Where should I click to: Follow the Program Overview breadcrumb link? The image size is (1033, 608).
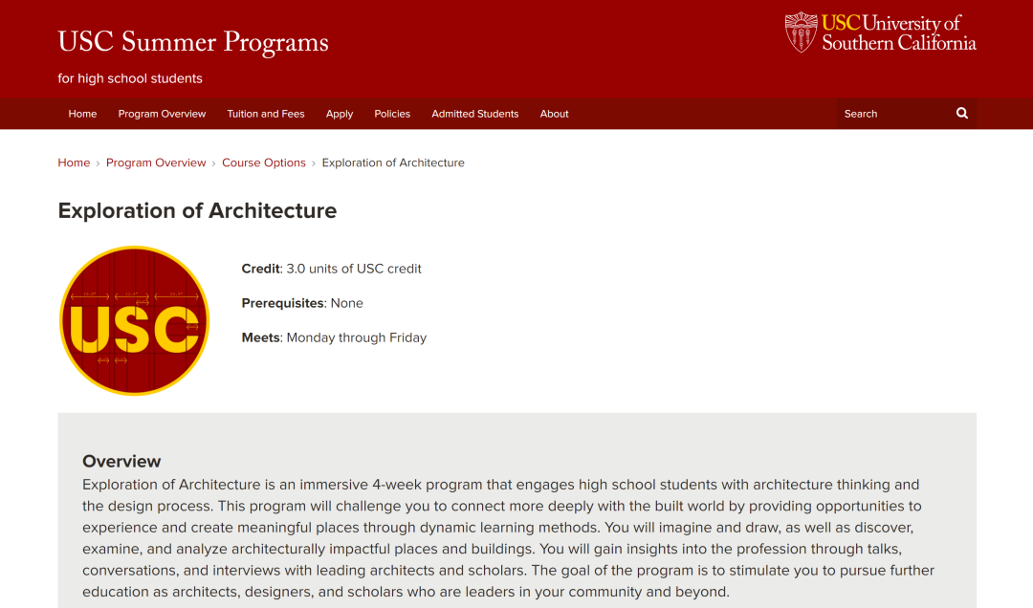tap(156, 163)
